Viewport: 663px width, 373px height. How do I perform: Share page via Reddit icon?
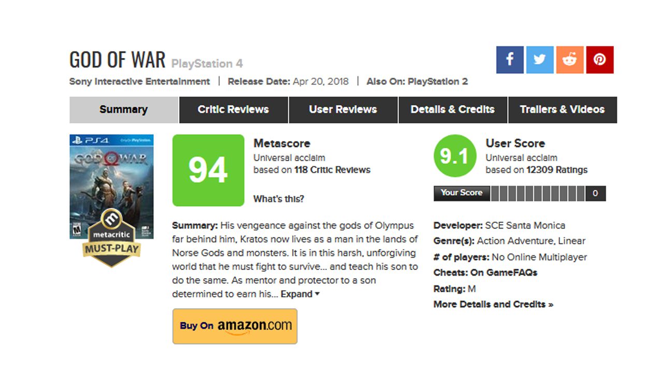(570, 60)
